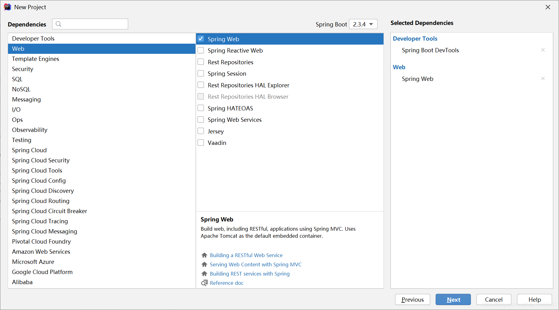
Task: Click the home icon beside Building REST services
Action: pos(204,274)
